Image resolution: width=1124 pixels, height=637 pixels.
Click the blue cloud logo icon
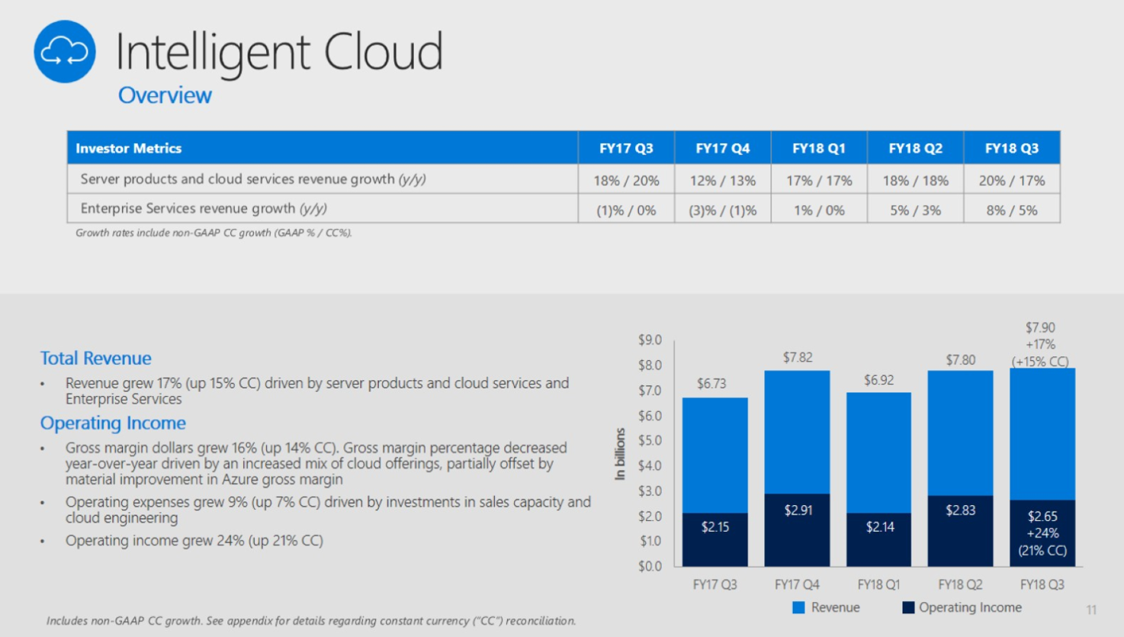point(65,52)
